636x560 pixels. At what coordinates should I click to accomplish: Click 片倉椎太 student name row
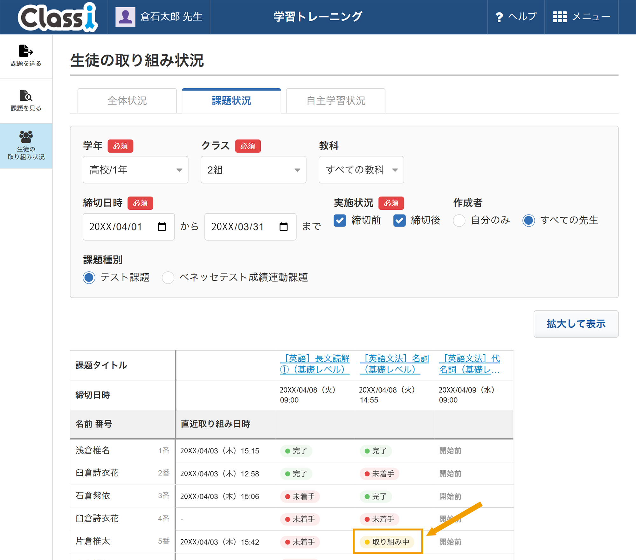[93, 541]
